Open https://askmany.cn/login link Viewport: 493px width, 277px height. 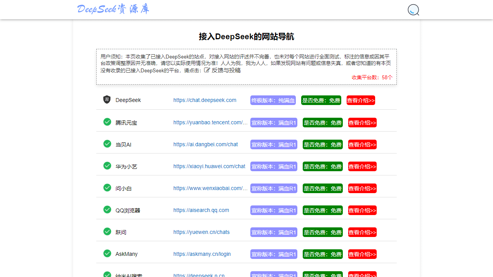202,254
